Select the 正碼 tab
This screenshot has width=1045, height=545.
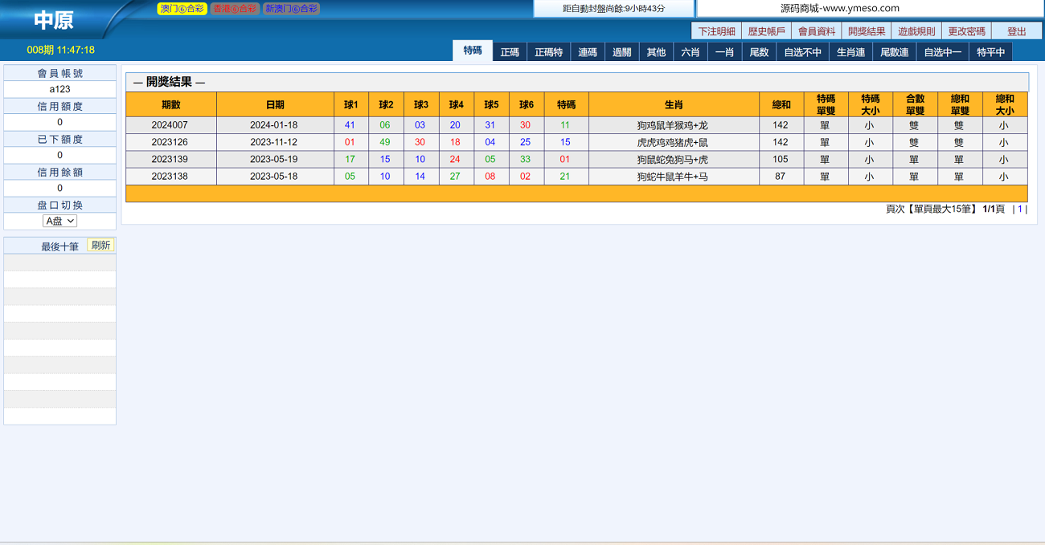(510, 52)
